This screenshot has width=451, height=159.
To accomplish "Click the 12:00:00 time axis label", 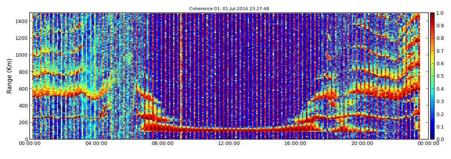I will click(228, 143).
